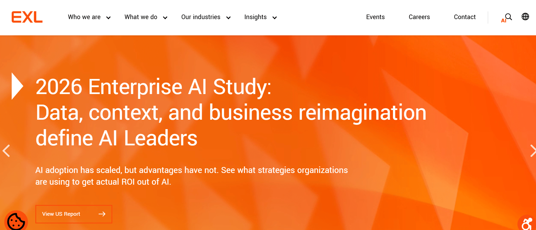Expand the Insights chevron
536x230 pixels.
point(275,18)
